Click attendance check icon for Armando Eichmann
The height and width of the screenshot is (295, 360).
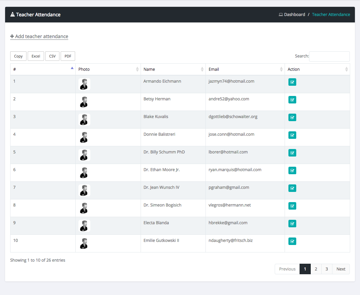pyautogui.click(x=292, y=82)
